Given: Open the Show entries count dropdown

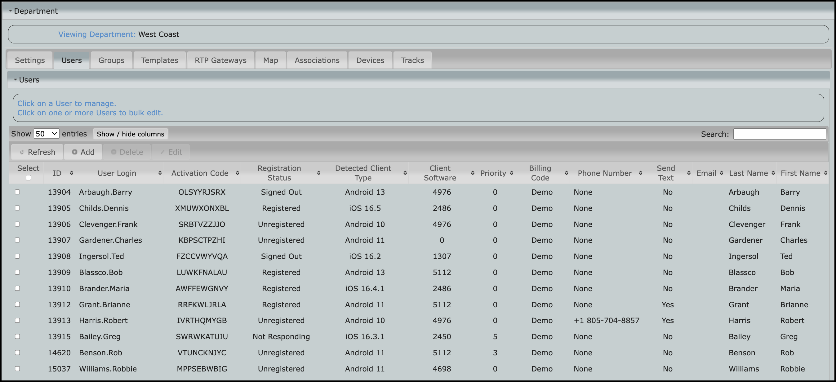Looking at the screenshot, I should [47, 134].
